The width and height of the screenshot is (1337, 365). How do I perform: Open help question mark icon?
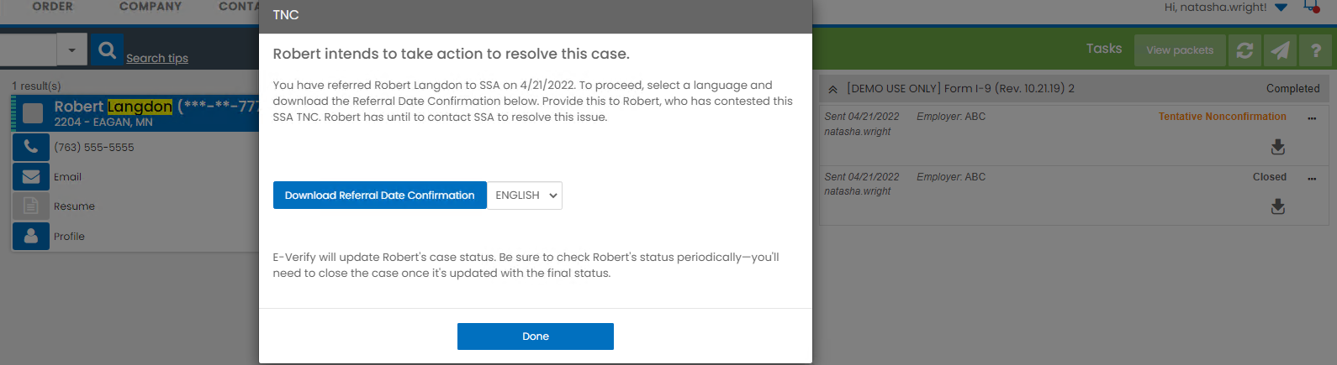(1316, 50)
